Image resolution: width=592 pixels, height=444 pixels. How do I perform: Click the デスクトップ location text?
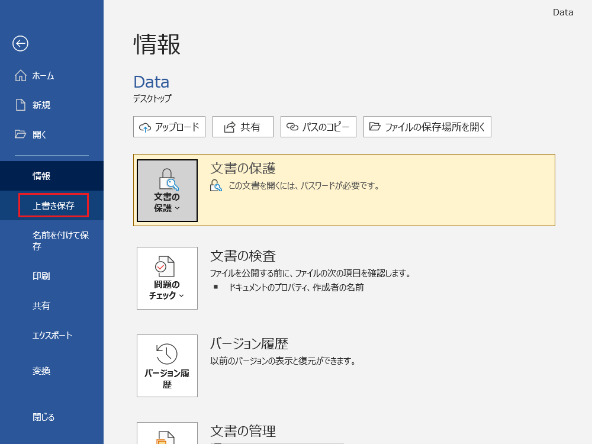(x=152, y=98)
